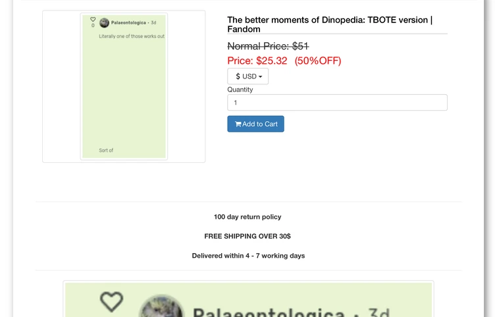497x317 pixels.
Task: Click the Palaeontologica avatar in the small thumbnail
Action: [104, 22]
